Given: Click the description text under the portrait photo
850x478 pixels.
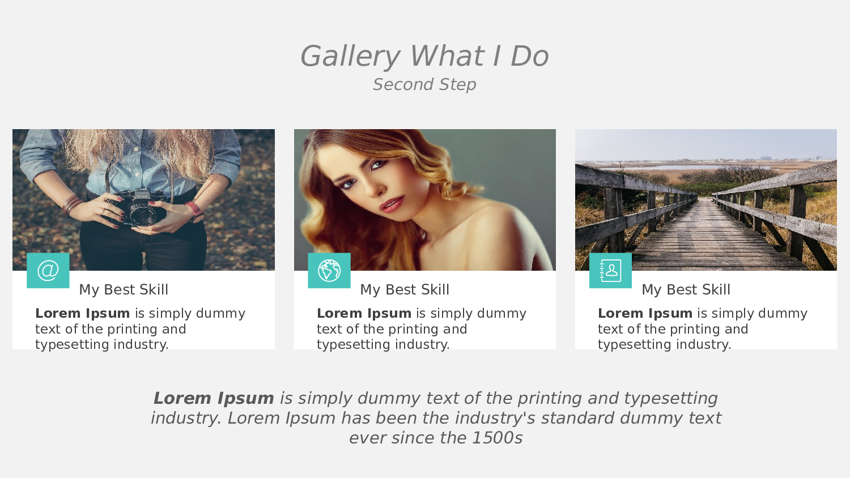Looking at the screenshot, I should [421, 329].
